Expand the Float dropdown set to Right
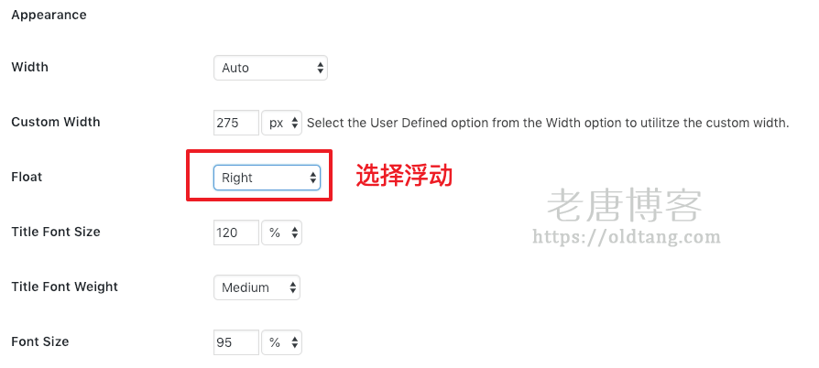Image resolution: width=819 pixels, height=368 pixels. point(267,178)
